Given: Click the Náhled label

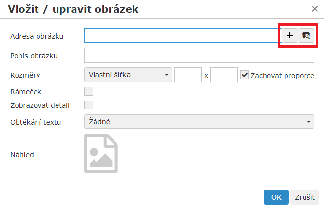Looking at the screenshot, I should pos(22,155).
